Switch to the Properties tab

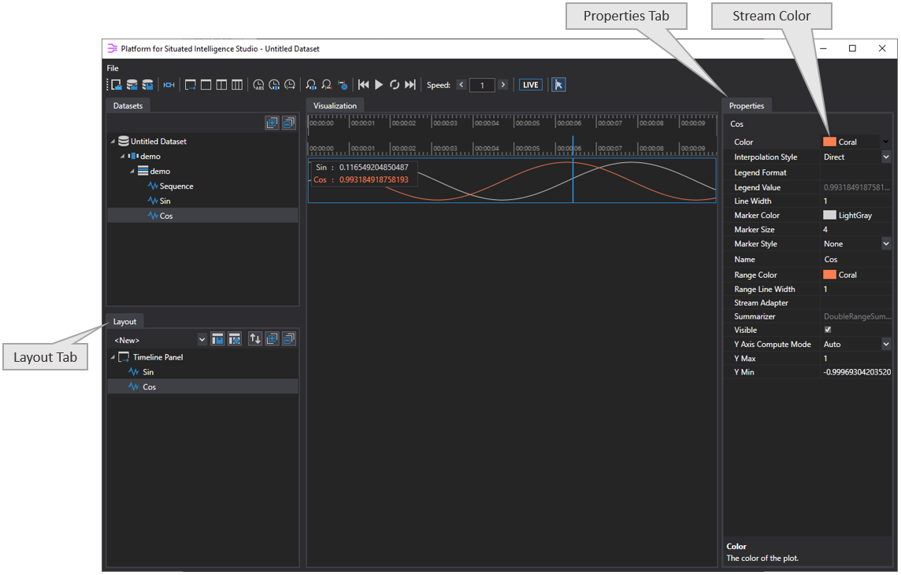(747, 105)
